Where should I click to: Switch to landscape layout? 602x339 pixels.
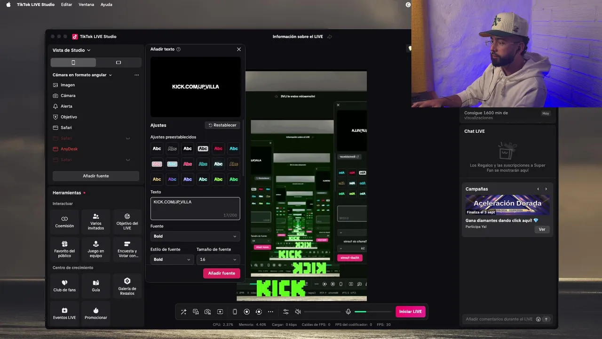pos(119,63)
